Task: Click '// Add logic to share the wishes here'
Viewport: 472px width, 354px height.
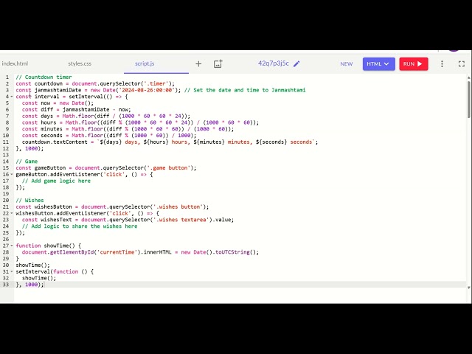Action: click(x=80, y=226)
